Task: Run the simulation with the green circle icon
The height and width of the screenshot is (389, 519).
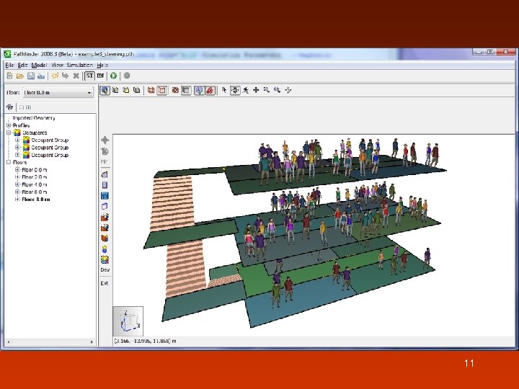Action: pyautogui.click(x=114, y=76)
